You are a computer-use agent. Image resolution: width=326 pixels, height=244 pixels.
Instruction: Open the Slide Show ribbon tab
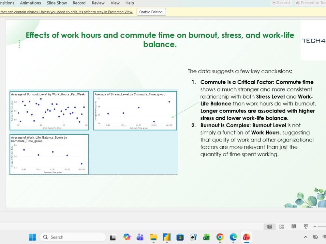[57, 3]
